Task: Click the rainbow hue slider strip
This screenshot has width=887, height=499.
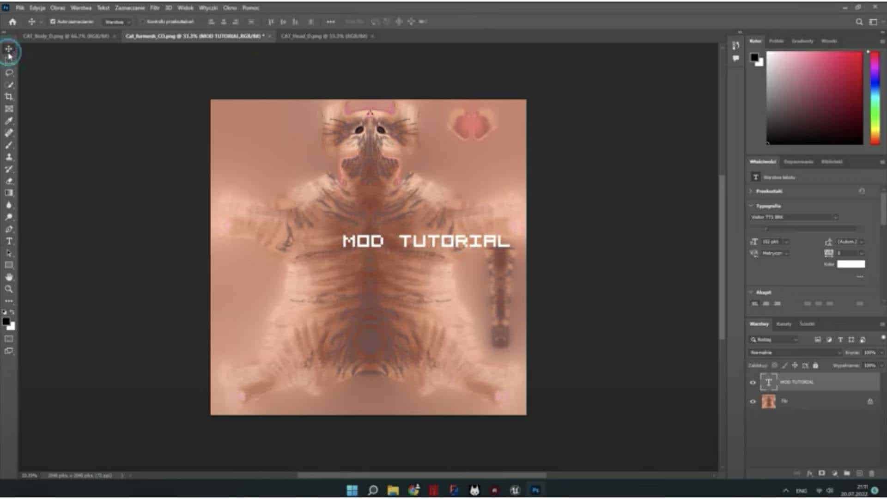Action: [x=875, y=98]
